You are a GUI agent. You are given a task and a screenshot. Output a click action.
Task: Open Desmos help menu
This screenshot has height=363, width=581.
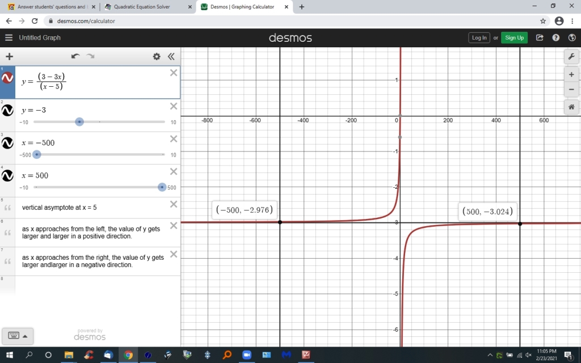(x=556, y=37)
